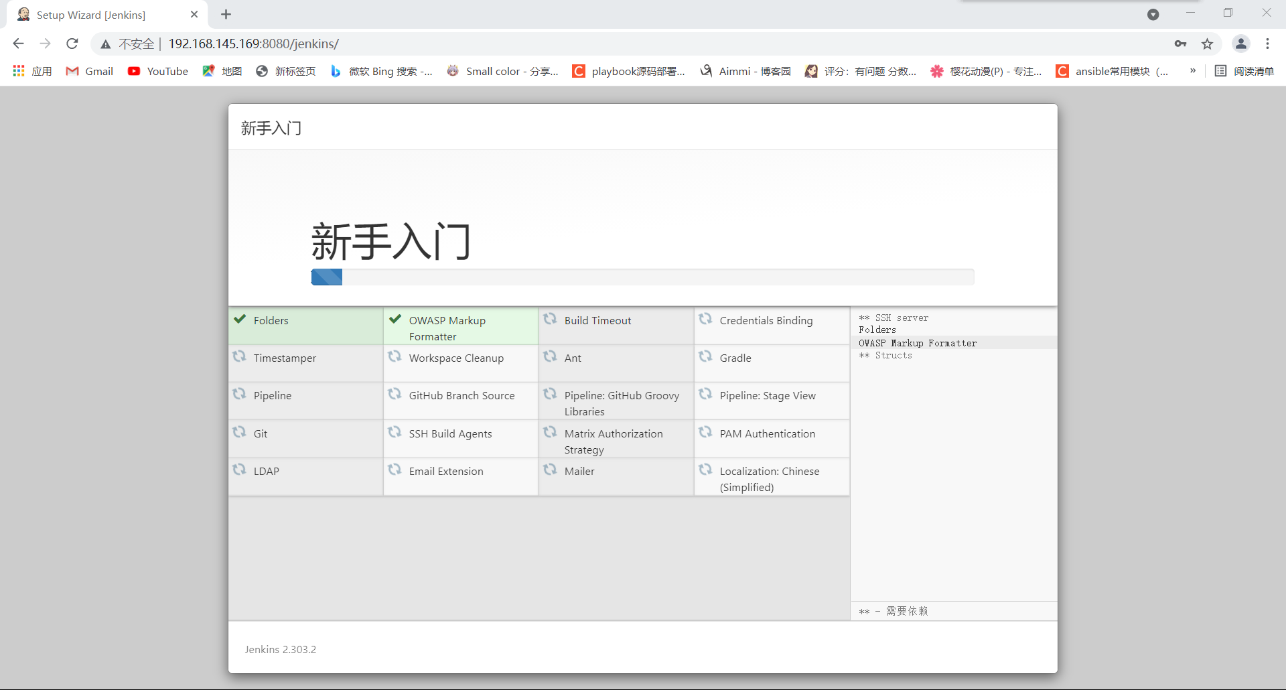Click the Workspace Cleanup pending spinner icon
The width and height of the screenshot is (1286, 690).
[395, 356]
